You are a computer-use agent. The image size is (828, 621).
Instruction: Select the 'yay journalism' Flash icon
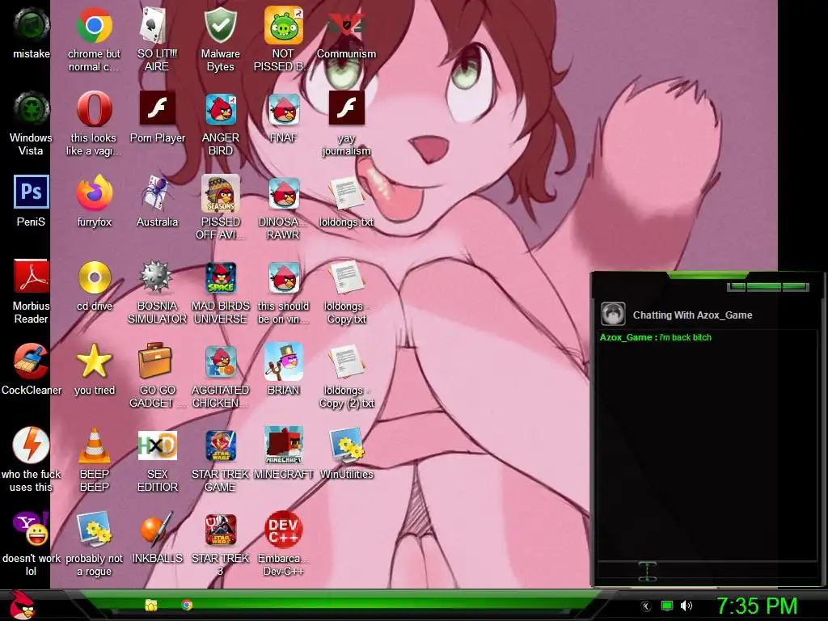click(x=346, y=108)
